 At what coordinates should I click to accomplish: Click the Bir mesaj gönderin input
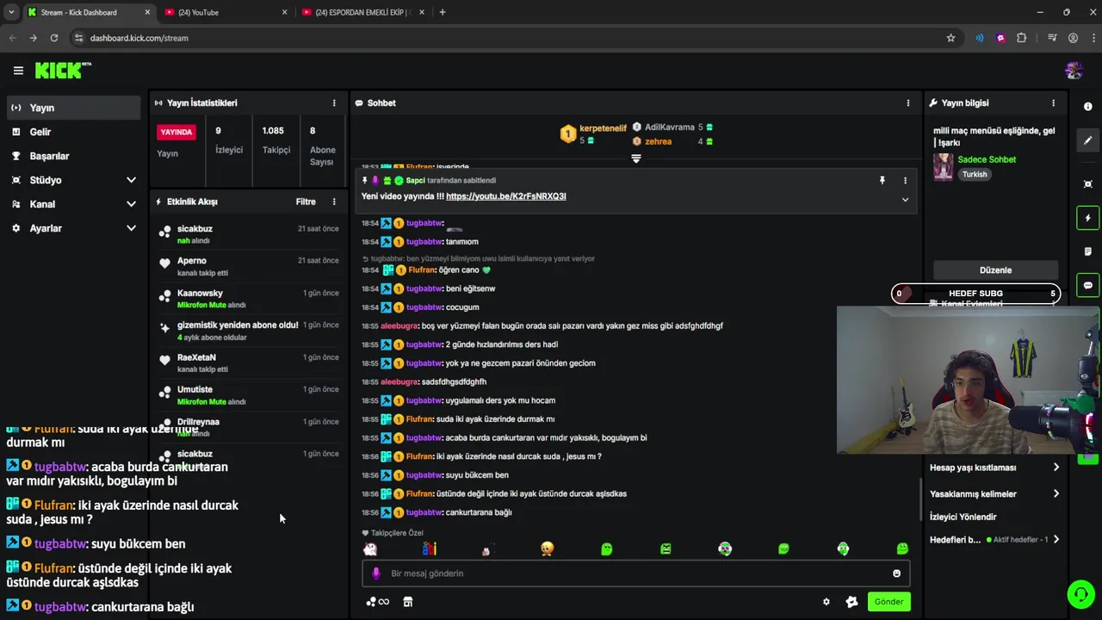(635, 573)
